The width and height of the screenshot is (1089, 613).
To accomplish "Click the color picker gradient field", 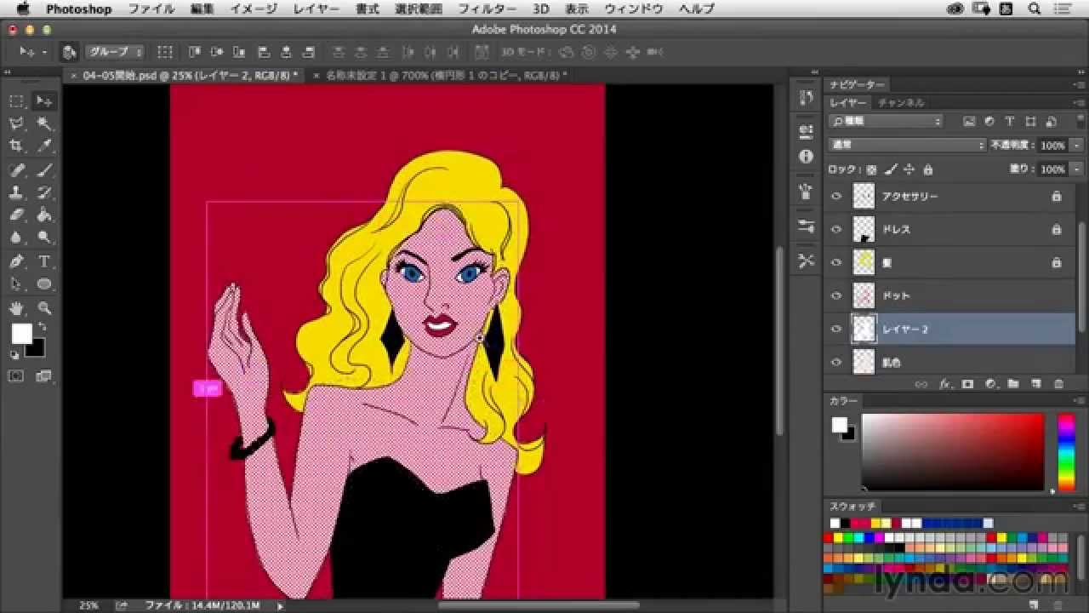I will pyautogui.click(x=953, y=452).
